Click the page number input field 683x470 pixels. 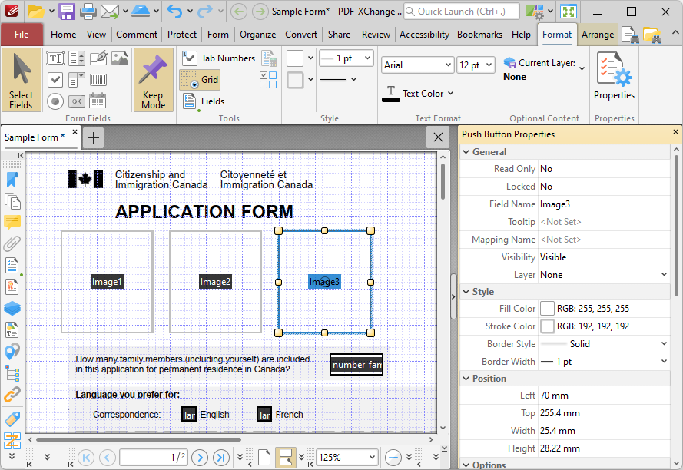tap(154, 458)
